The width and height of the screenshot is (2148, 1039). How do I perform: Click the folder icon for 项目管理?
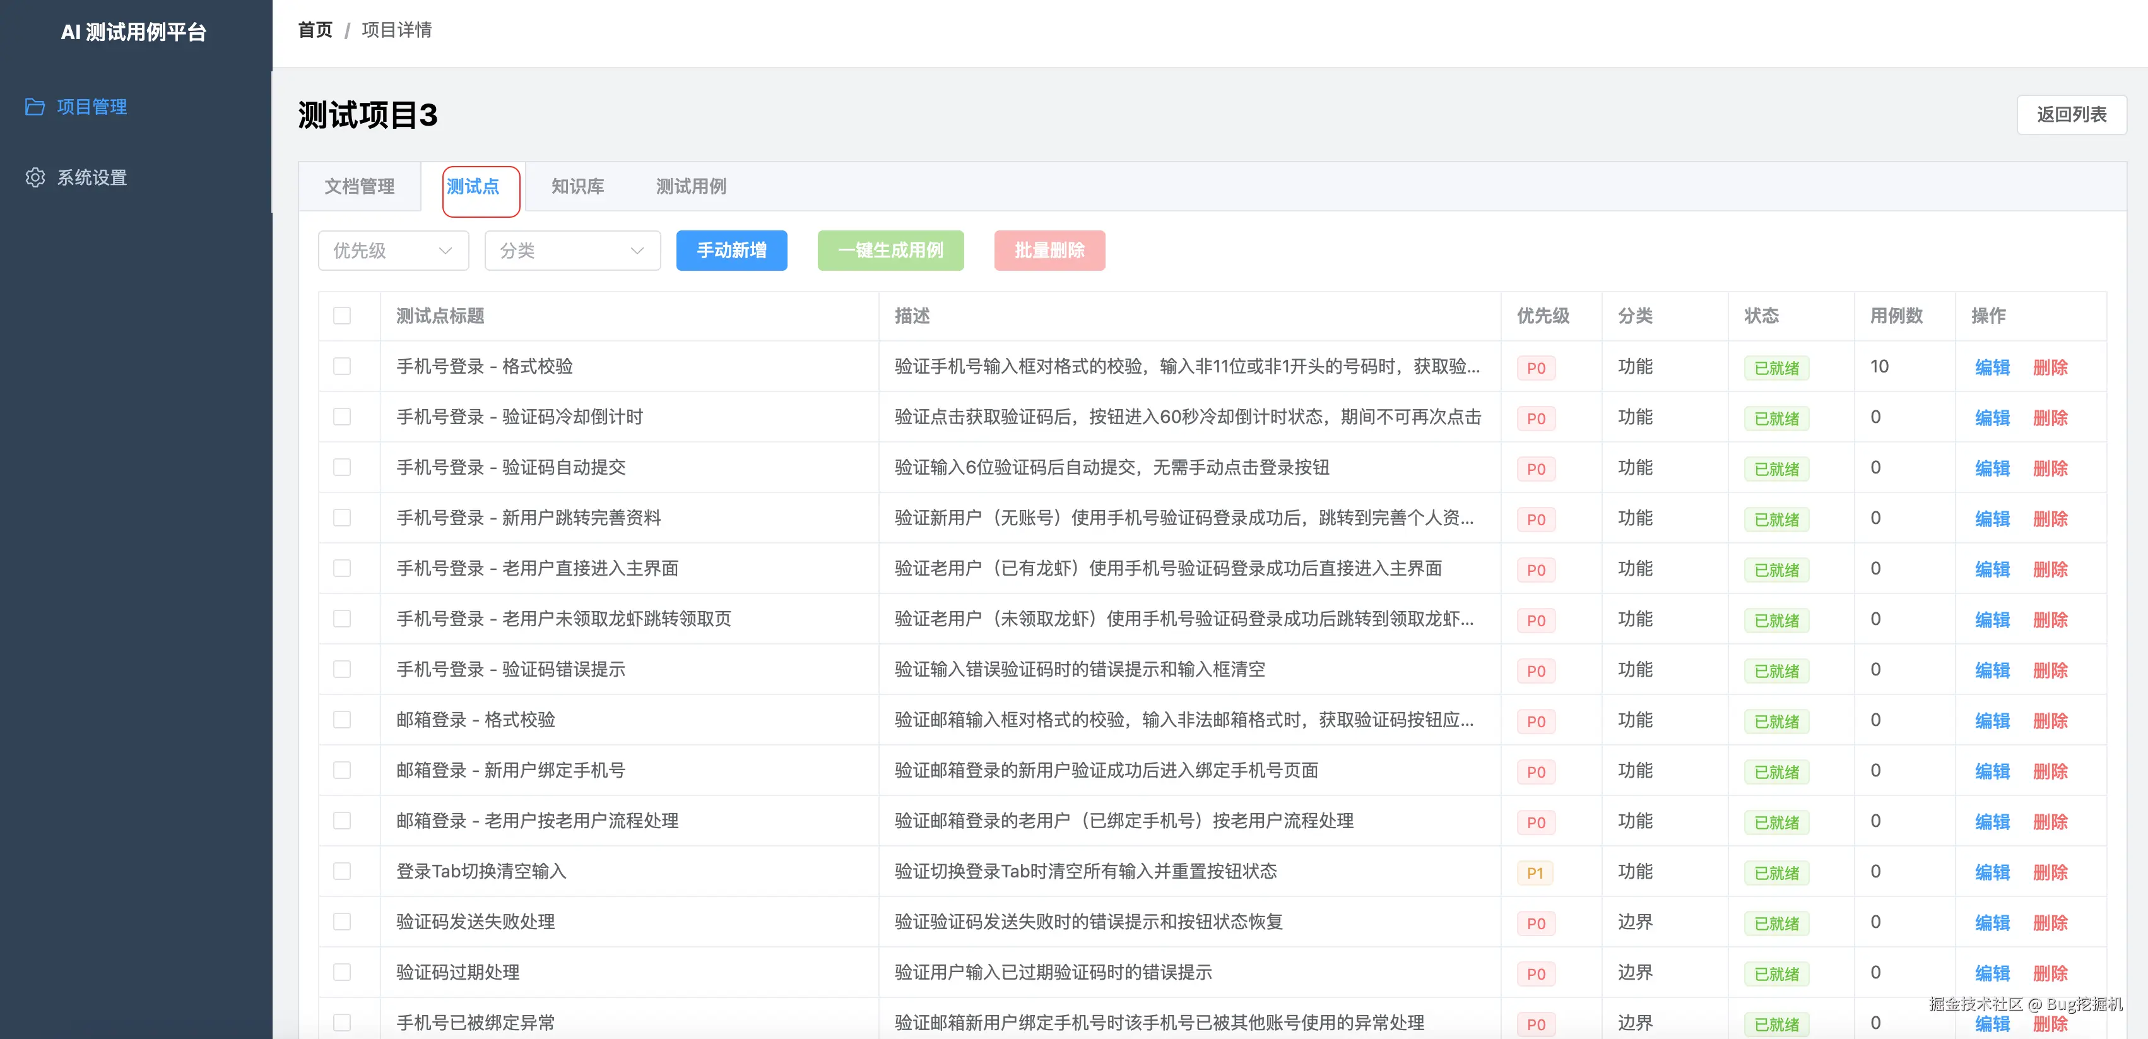(x=35, y=107)
